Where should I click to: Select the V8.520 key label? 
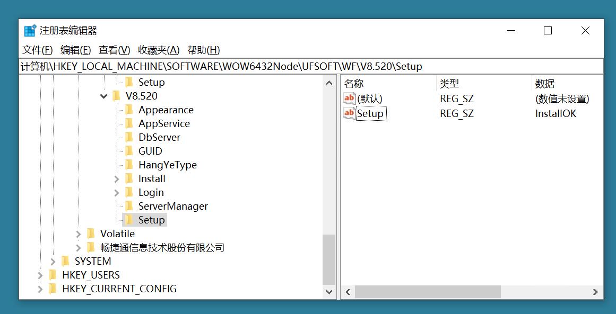click(x=142, y=96)
